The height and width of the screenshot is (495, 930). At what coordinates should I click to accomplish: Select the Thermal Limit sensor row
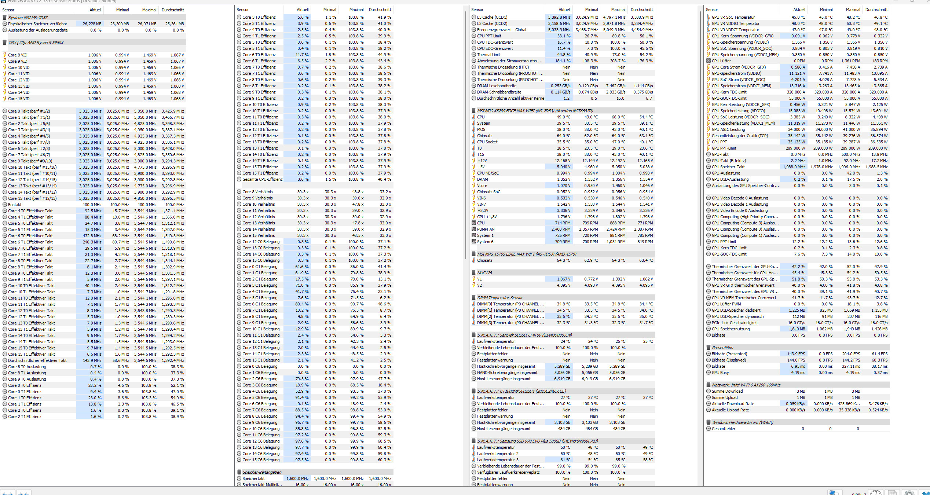488,55
